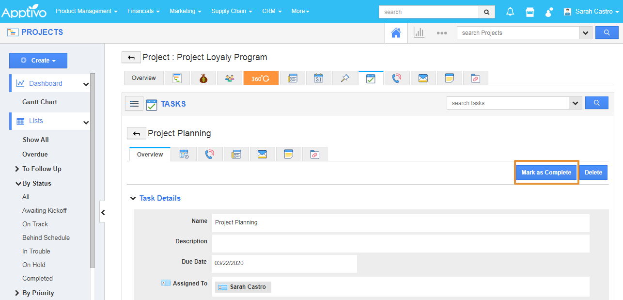Open the search Projects dropdown arrow
The width and height of the screenshot is (623, 300).
point(586,33)
